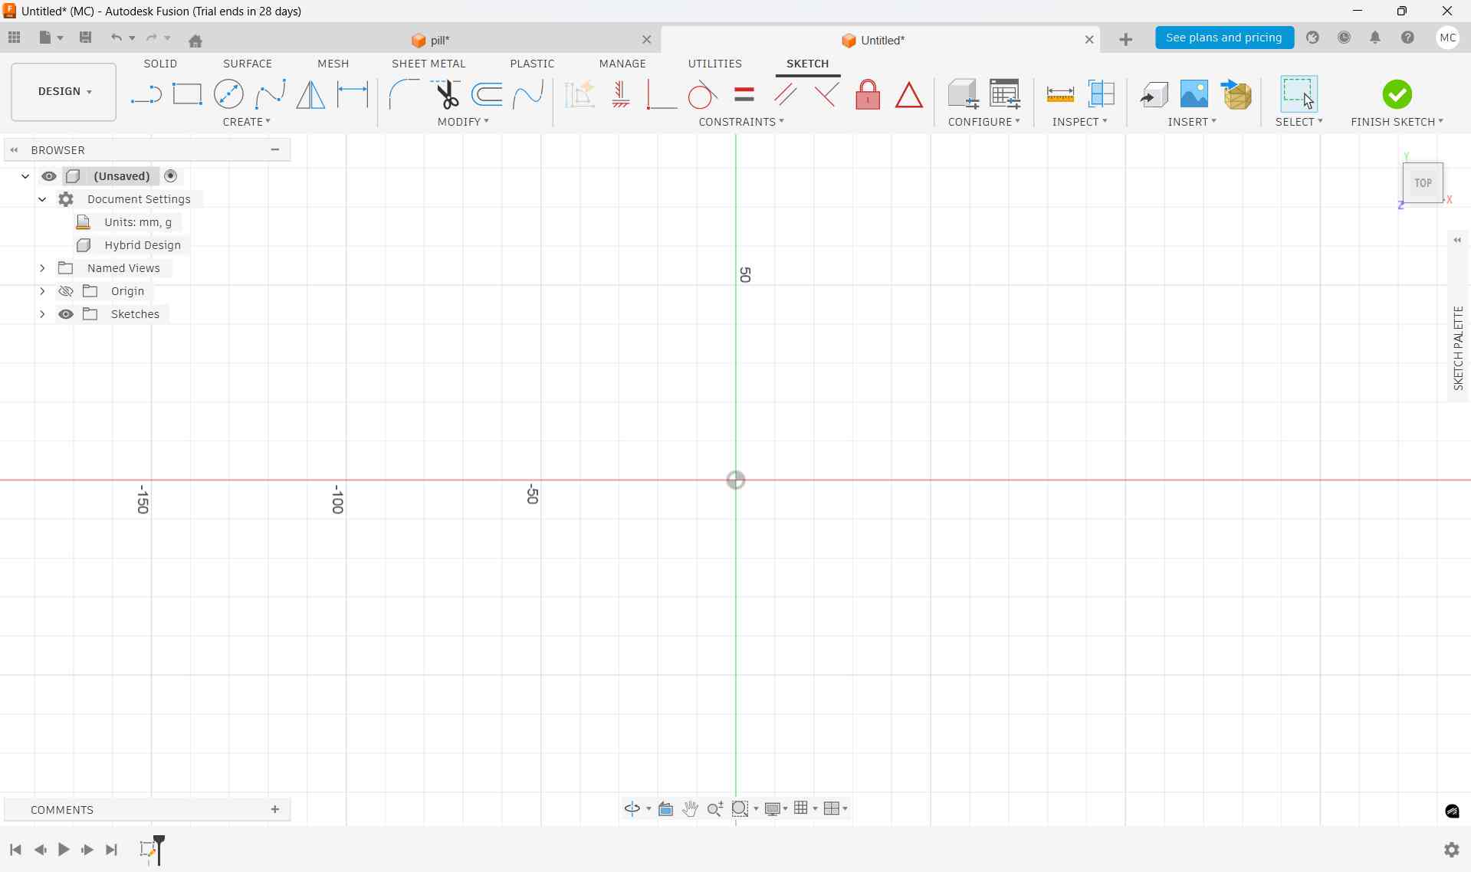
Task: Switch to the SHEET METAL ribbon tab
Action: pyautogui.click(x=428, y=64)
